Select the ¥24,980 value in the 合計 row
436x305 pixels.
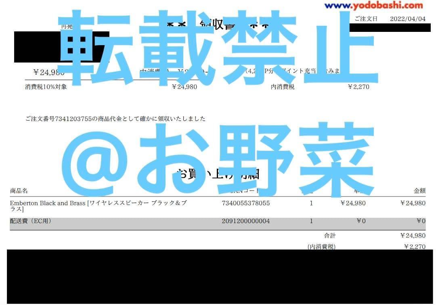point(413,235)
